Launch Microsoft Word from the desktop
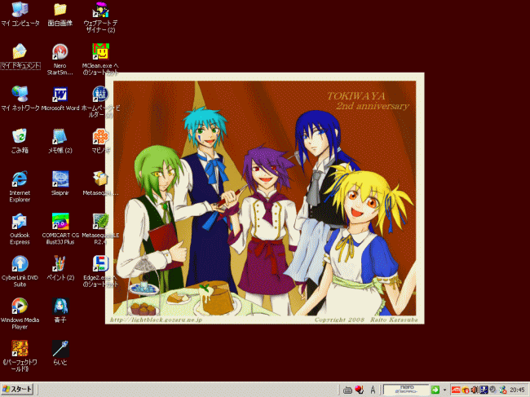The image size is (530, 397). 60,99
